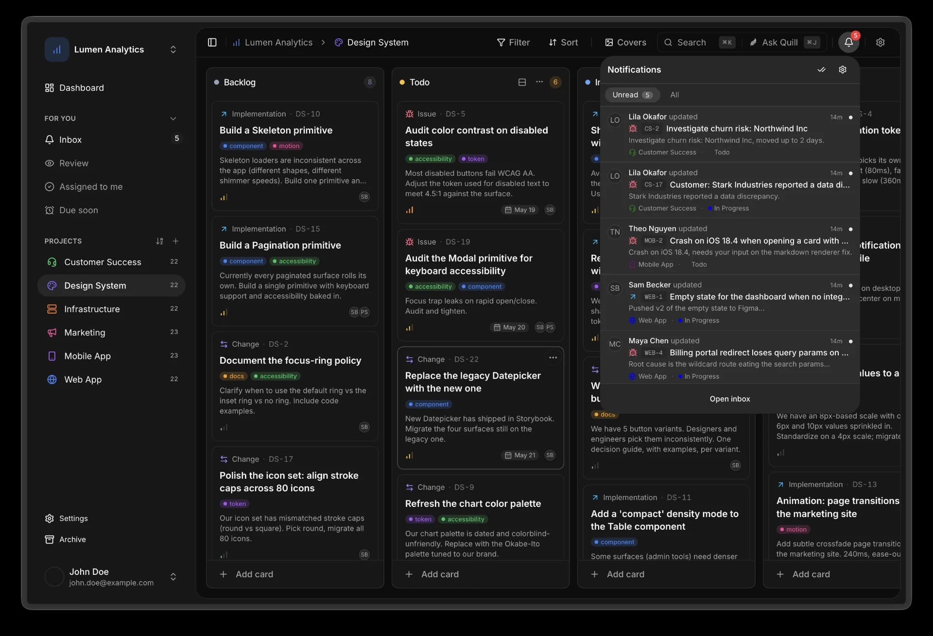This screenshot has height=636, width=933.
Task: Click John Doe profile avatar
Action: click(x=54, y=577)
